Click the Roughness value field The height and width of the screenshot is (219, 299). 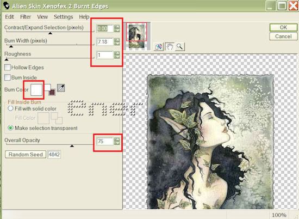pyautogui.click(x=105, y=55)
